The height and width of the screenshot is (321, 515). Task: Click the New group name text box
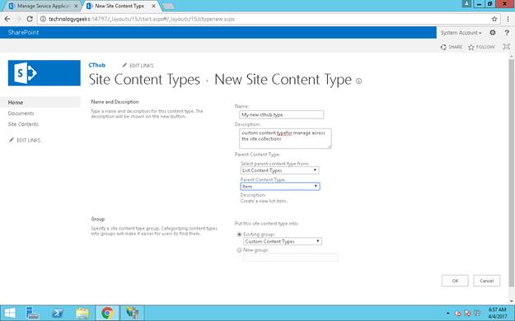290,258
